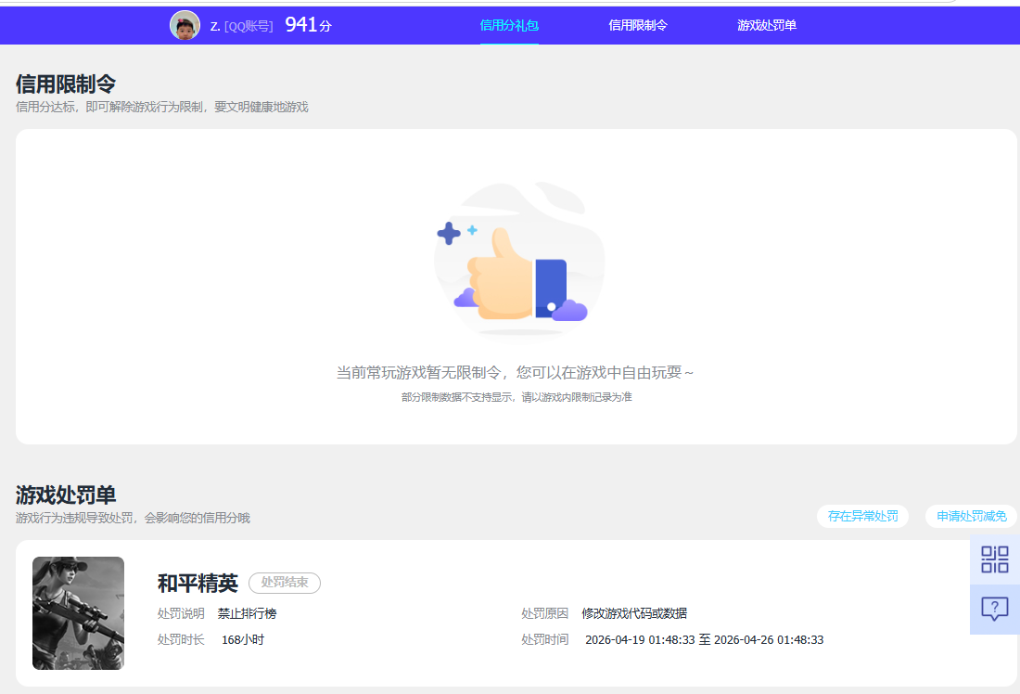Switch to the 游戏处罚单 tab
The image size is (1020, 694).
(x=767, y=25)
